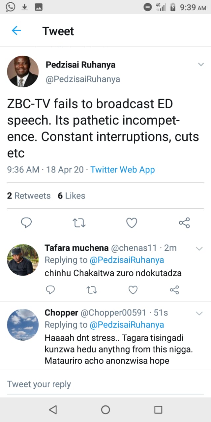This screenshot has width=211, height=422.
Task: Open dropdown arrow on Chopper's reply
Action: click(199, 313)
